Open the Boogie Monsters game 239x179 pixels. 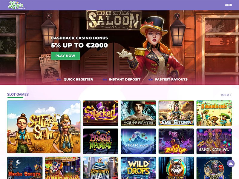click(101, 141)
